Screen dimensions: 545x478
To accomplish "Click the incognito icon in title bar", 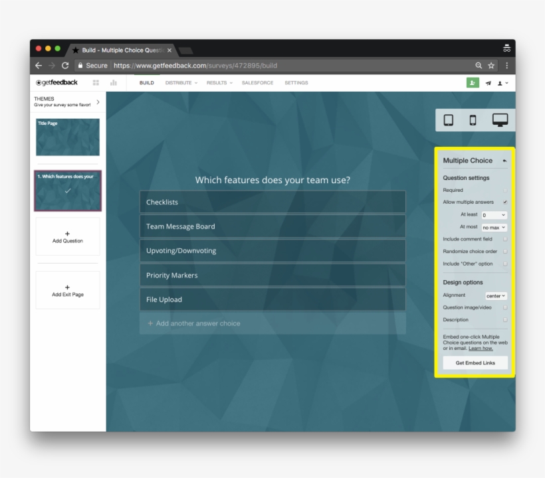I will (x=506, y=48).
